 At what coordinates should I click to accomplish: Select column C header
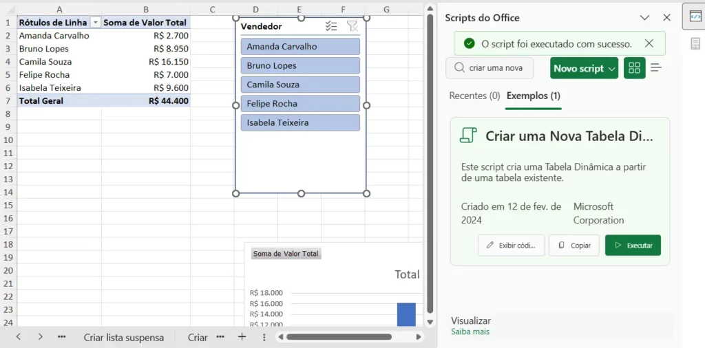[x=212, y=10]
